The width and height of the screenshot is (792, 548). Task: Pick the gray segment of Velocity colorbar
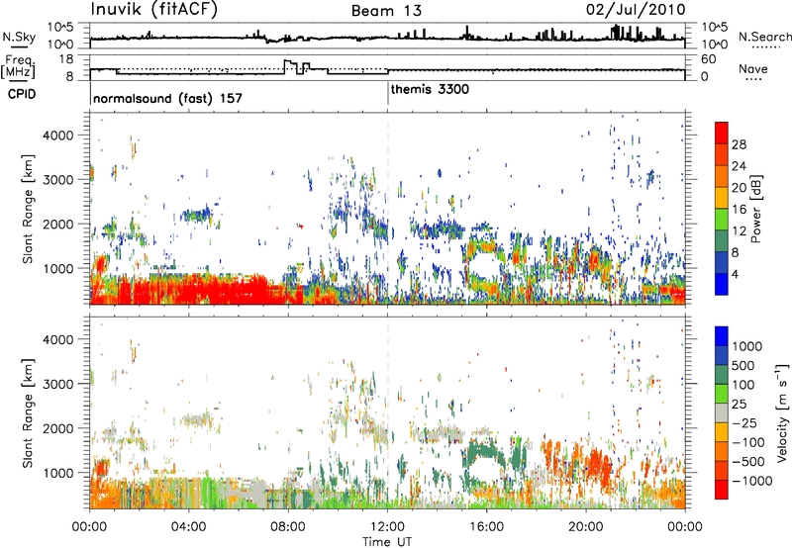click(x=722, y=412)
